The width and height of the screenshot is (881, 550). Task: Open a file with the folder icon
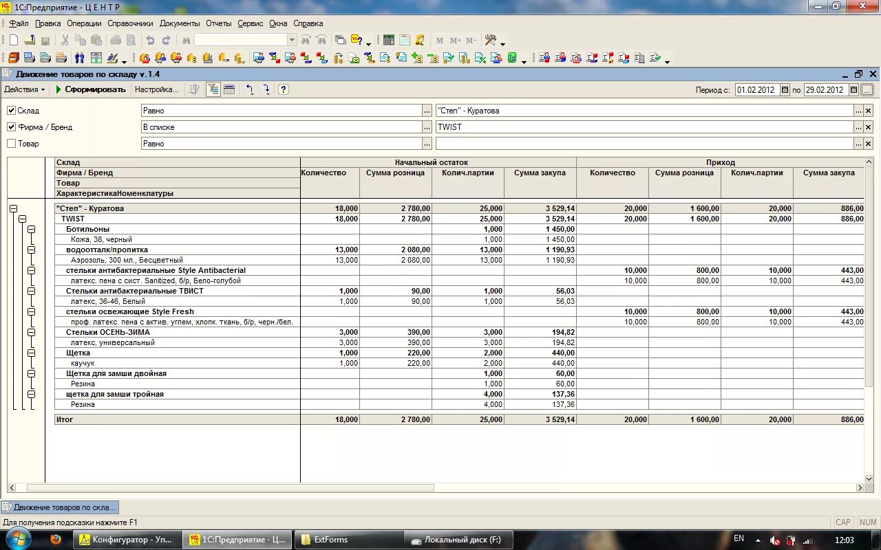[30, 41]
